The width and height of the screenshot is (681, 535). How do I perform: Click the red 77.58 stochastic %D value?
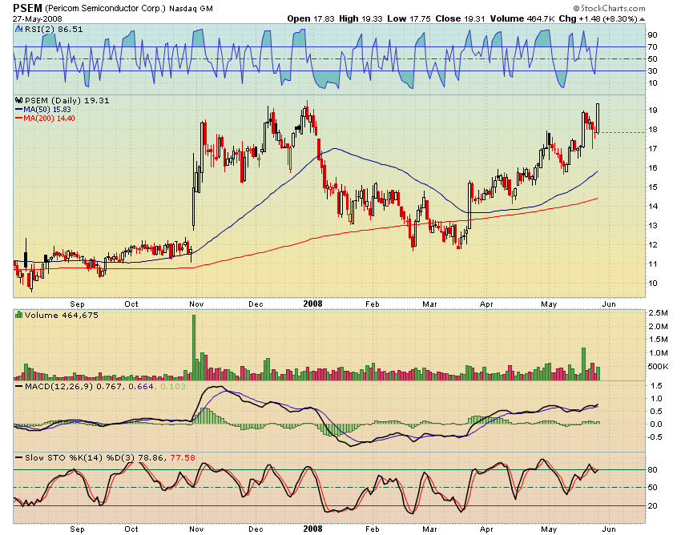tap(183, 457)
